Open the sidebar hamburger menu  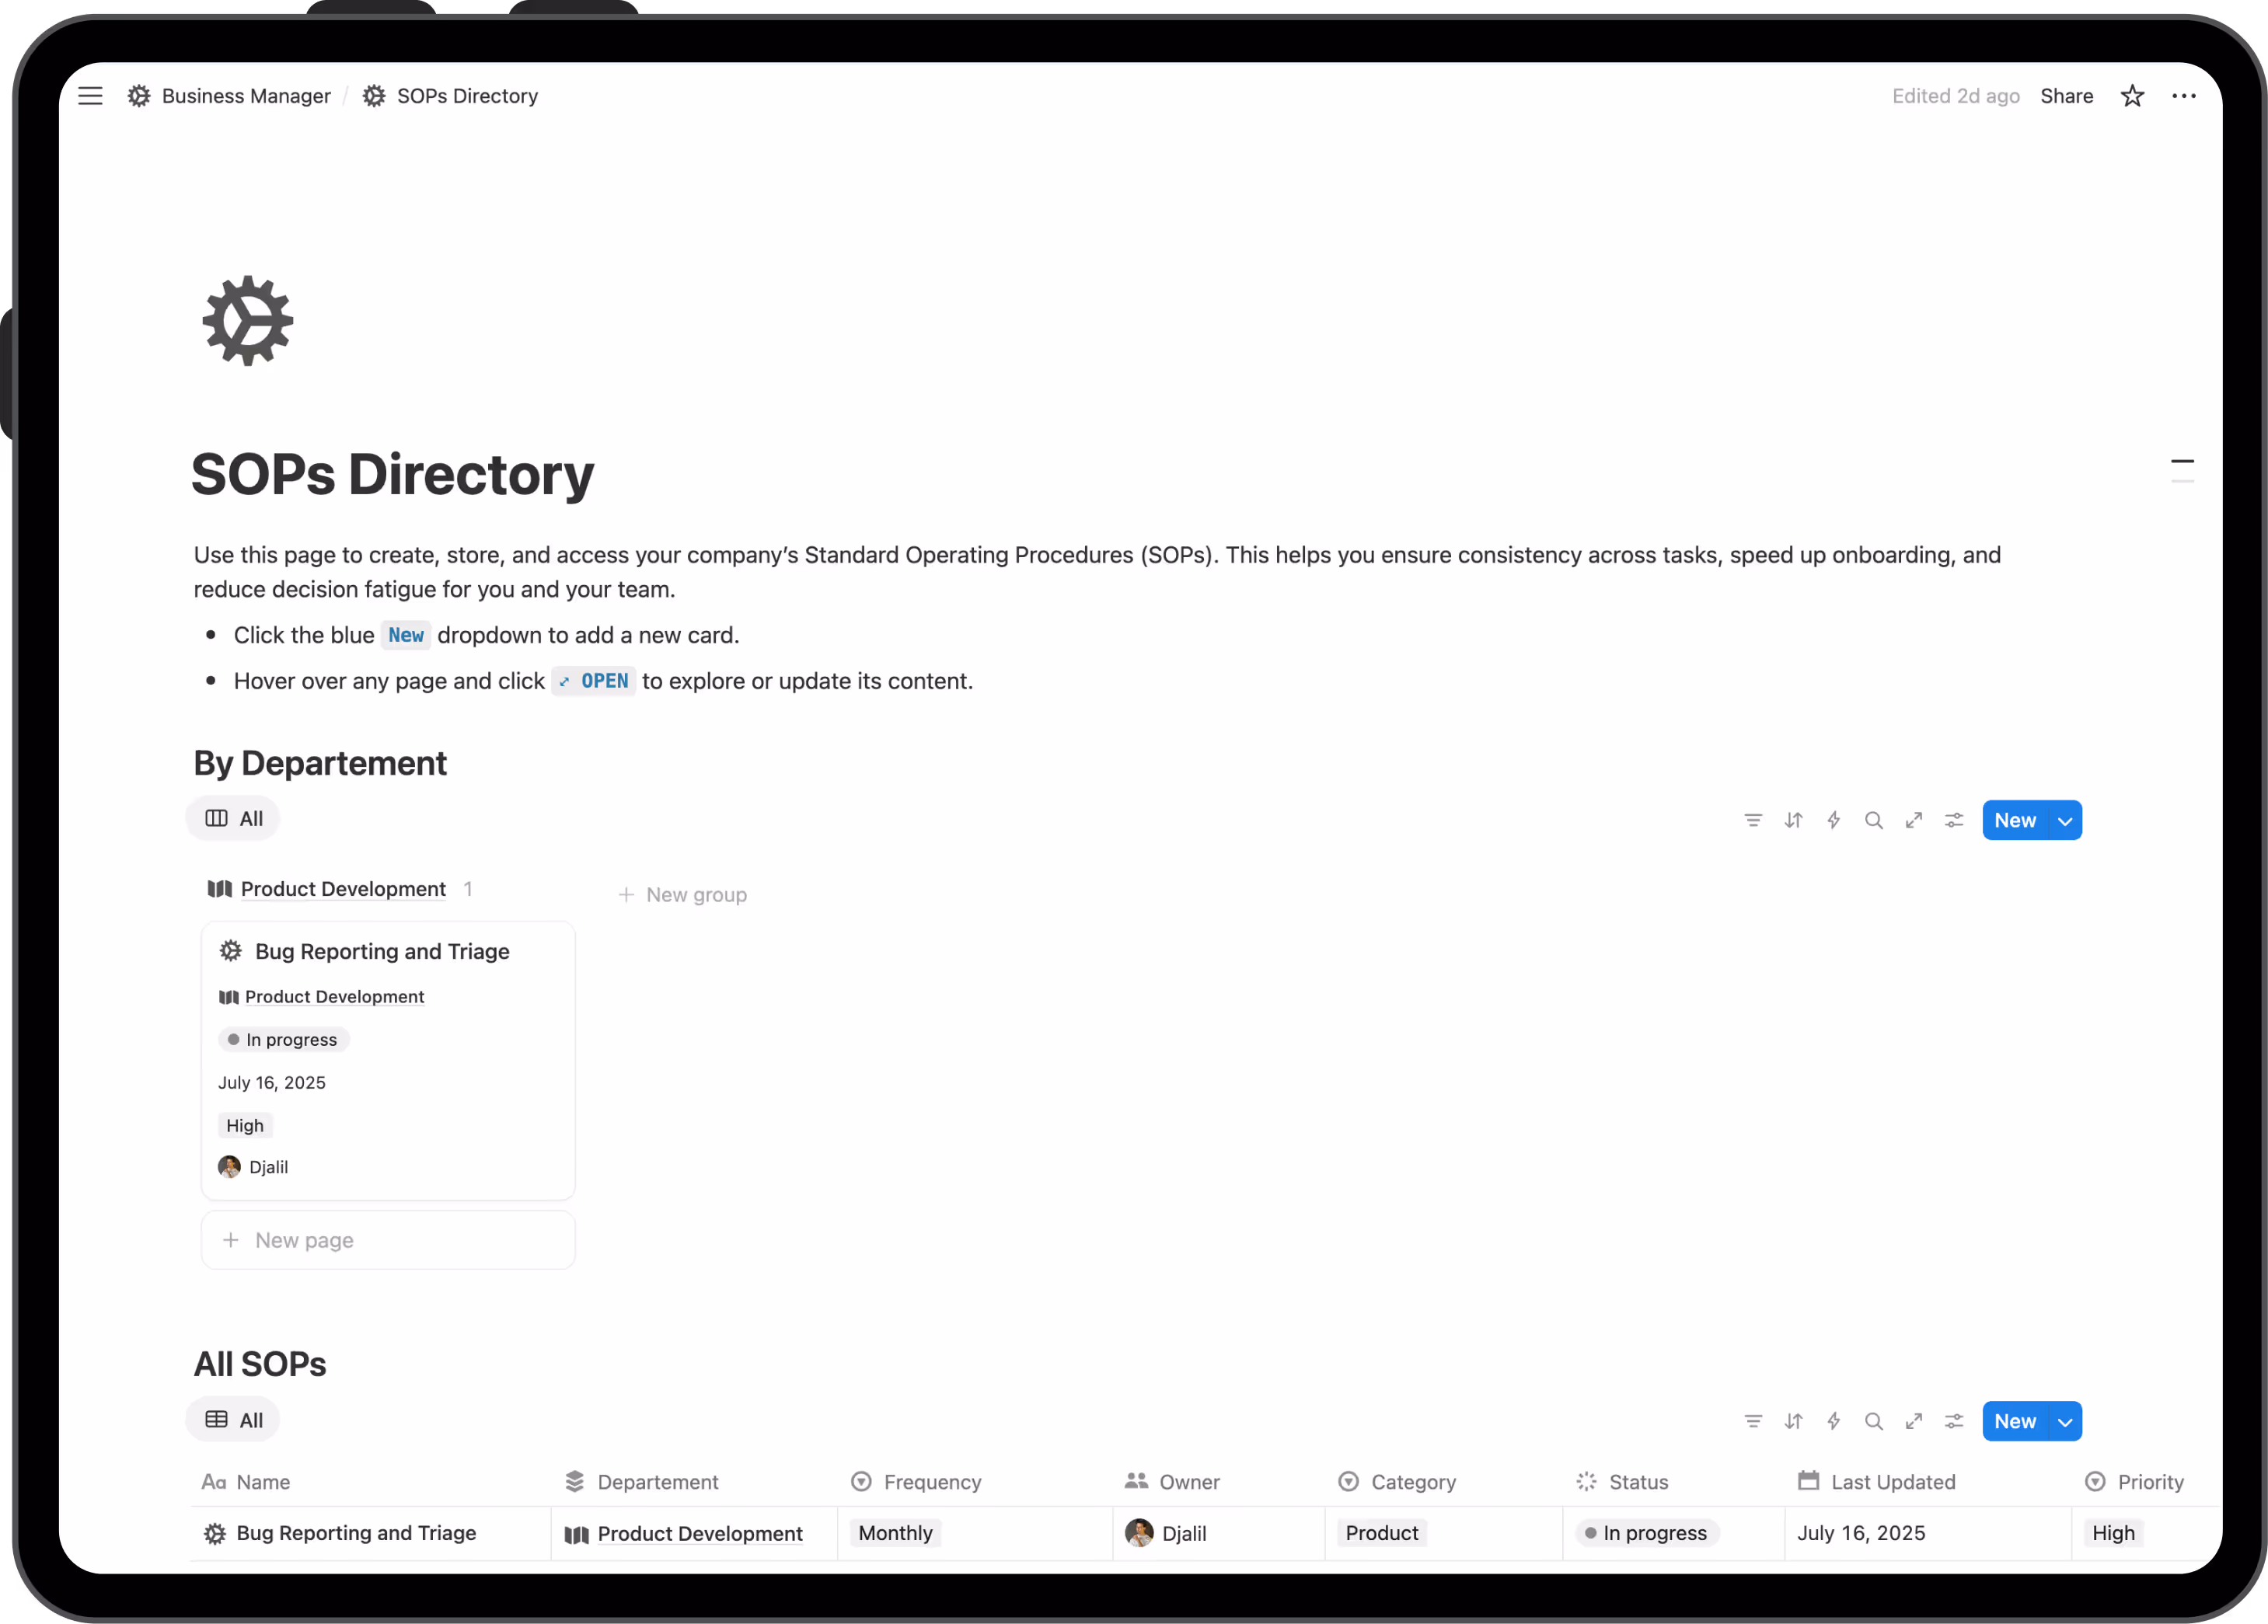tap(90, 96)
